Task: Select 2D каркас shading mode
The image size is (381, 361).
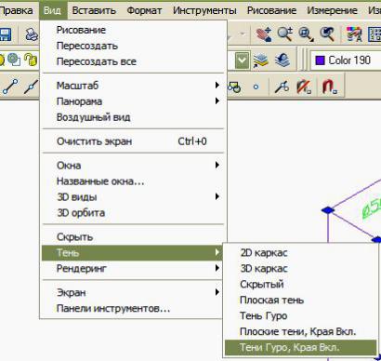Action: click(300, 253)
